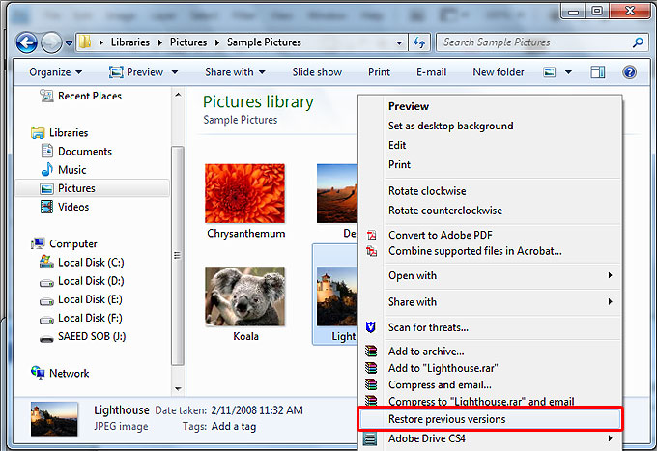This screenshot has width=657, height=451.
Task: Expand the Open with submenu
Action: [x=499, y=275]
